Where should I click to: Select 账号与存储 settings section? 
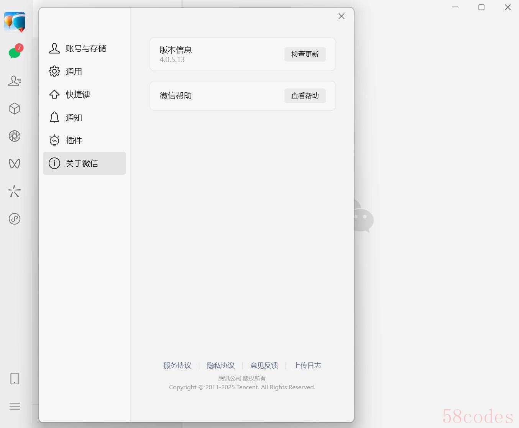tap(84, 48)
